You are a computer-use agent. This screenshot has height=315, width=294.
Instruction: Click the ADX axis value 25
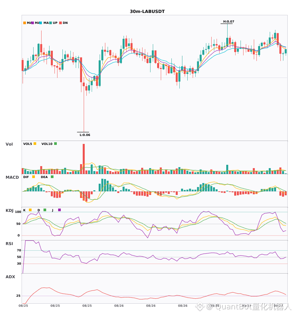tap(18, 296)
